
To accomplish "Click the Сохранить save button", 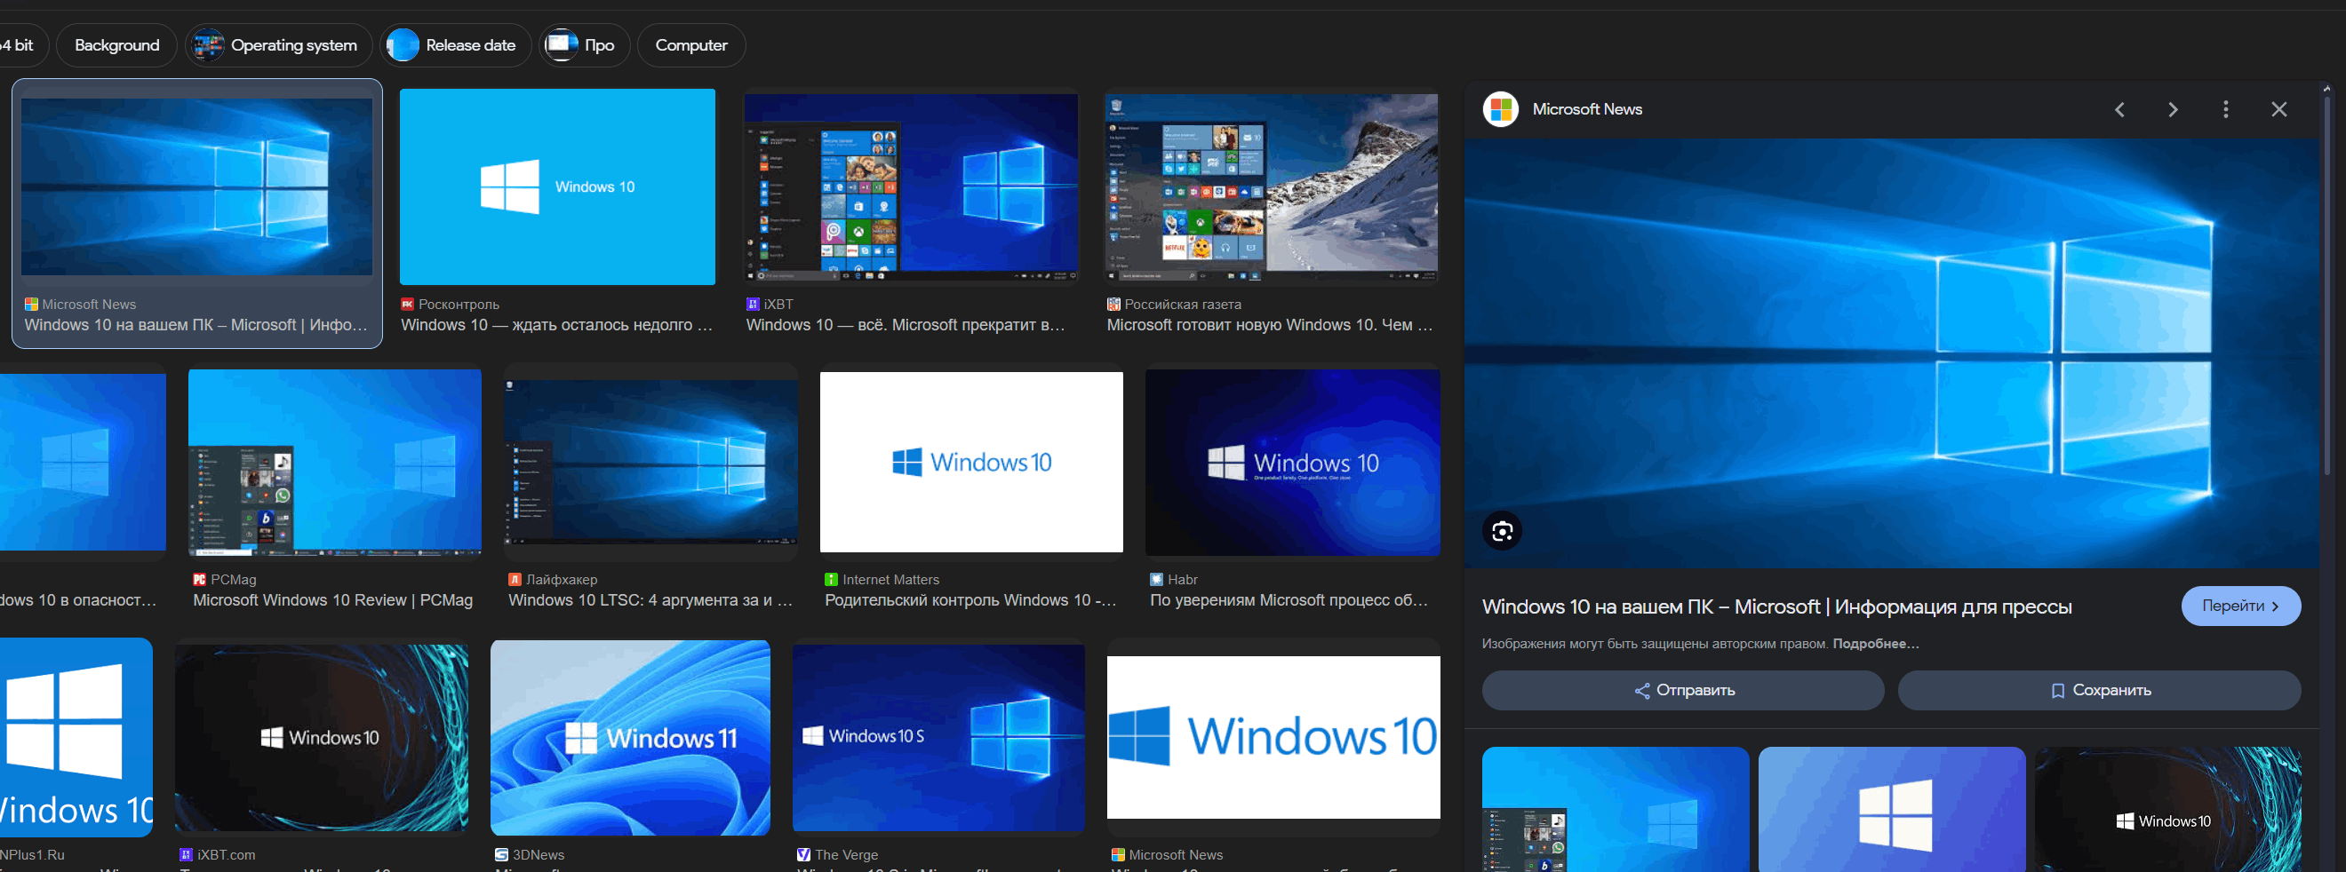I will pyautogui.click(x=2099, y=690).
